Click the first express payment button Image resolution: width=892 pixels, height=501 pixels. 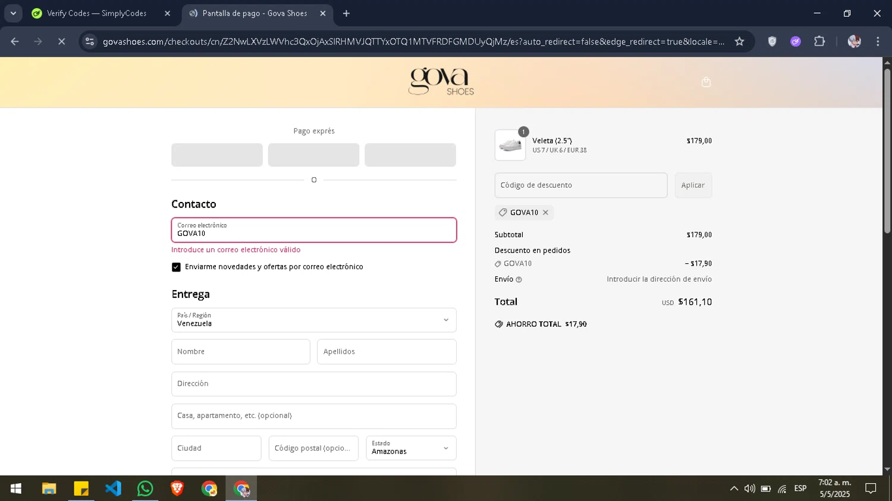pos(217,155)
